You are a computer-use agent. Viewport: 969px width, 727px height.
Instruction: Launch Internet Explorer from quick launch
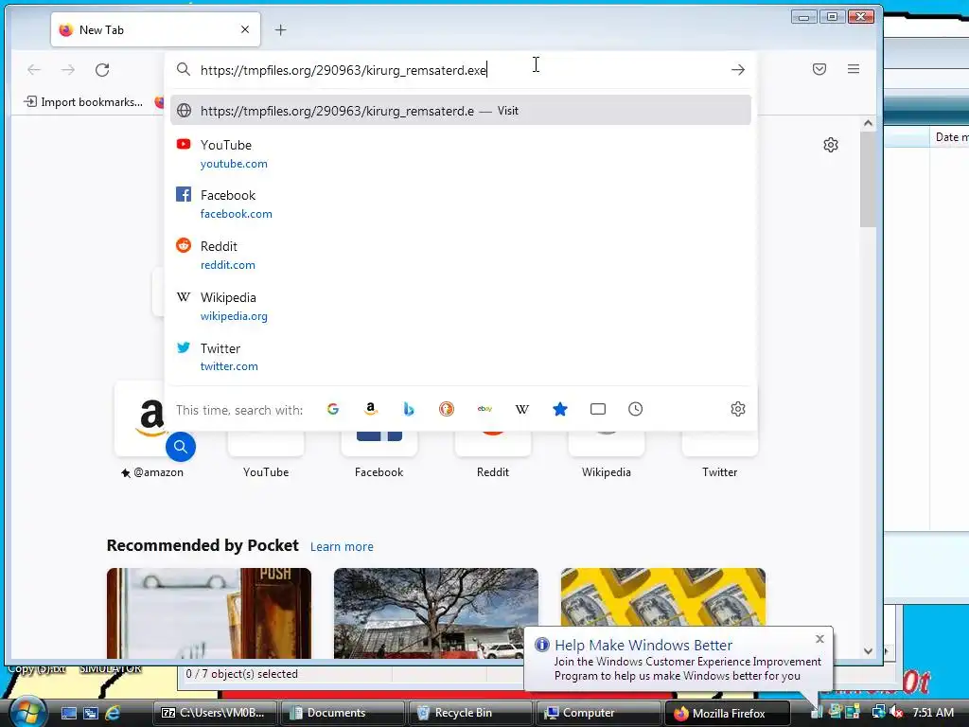113,713
